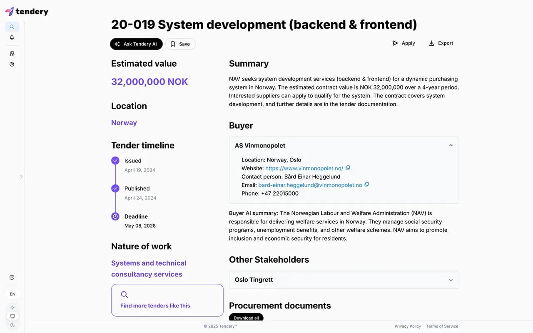
Task: Switch to light theme with the sun icon
Action: tap(12, 308)
